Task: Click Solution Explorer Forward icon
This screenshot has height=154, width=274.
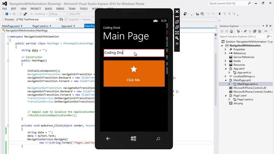Action: pos(226,31)
